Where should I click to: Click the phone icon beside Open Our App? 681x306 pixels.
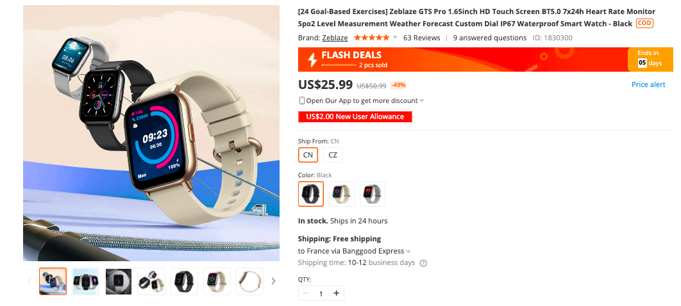click(x=302, y=101)
